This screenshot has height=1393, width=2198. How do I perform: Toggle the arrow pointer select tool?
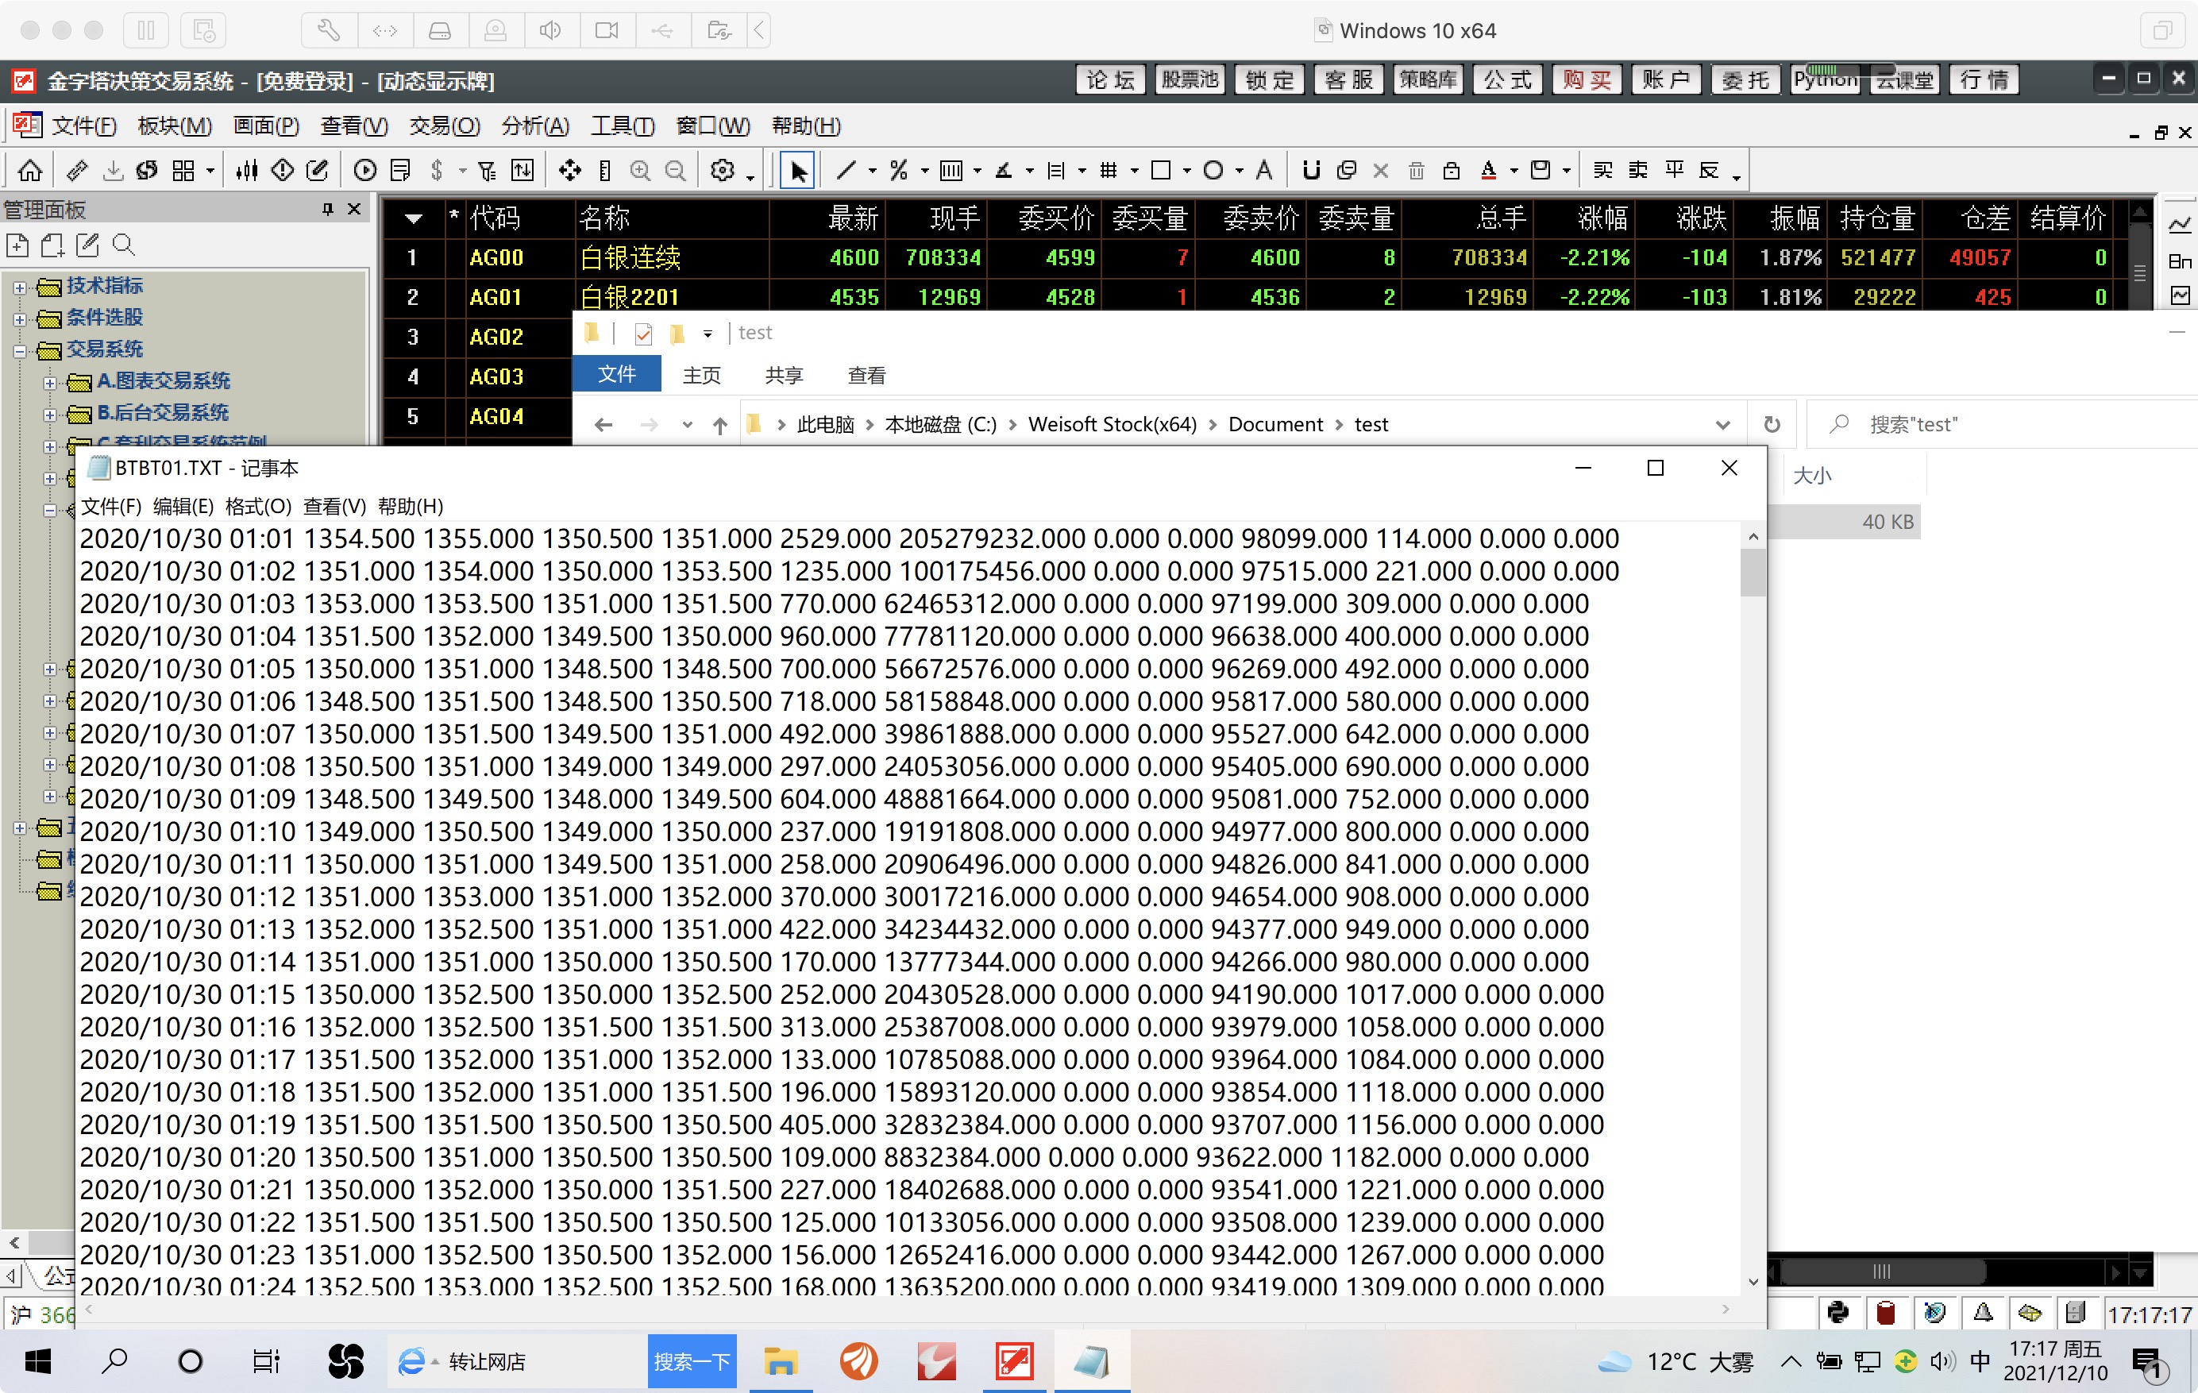click(798, 170)
